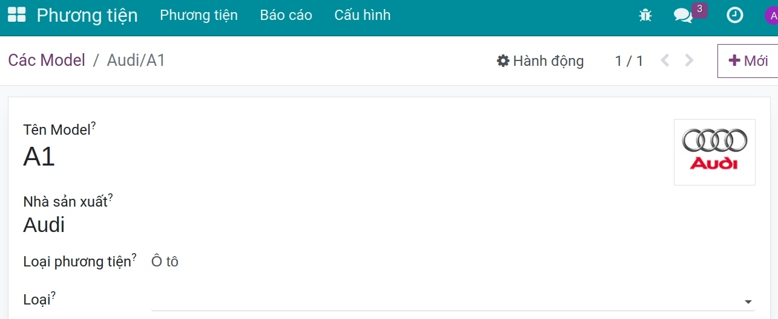Show help for Nhà sản xuất label
This screenshot has height=319, width=778.
111,197
